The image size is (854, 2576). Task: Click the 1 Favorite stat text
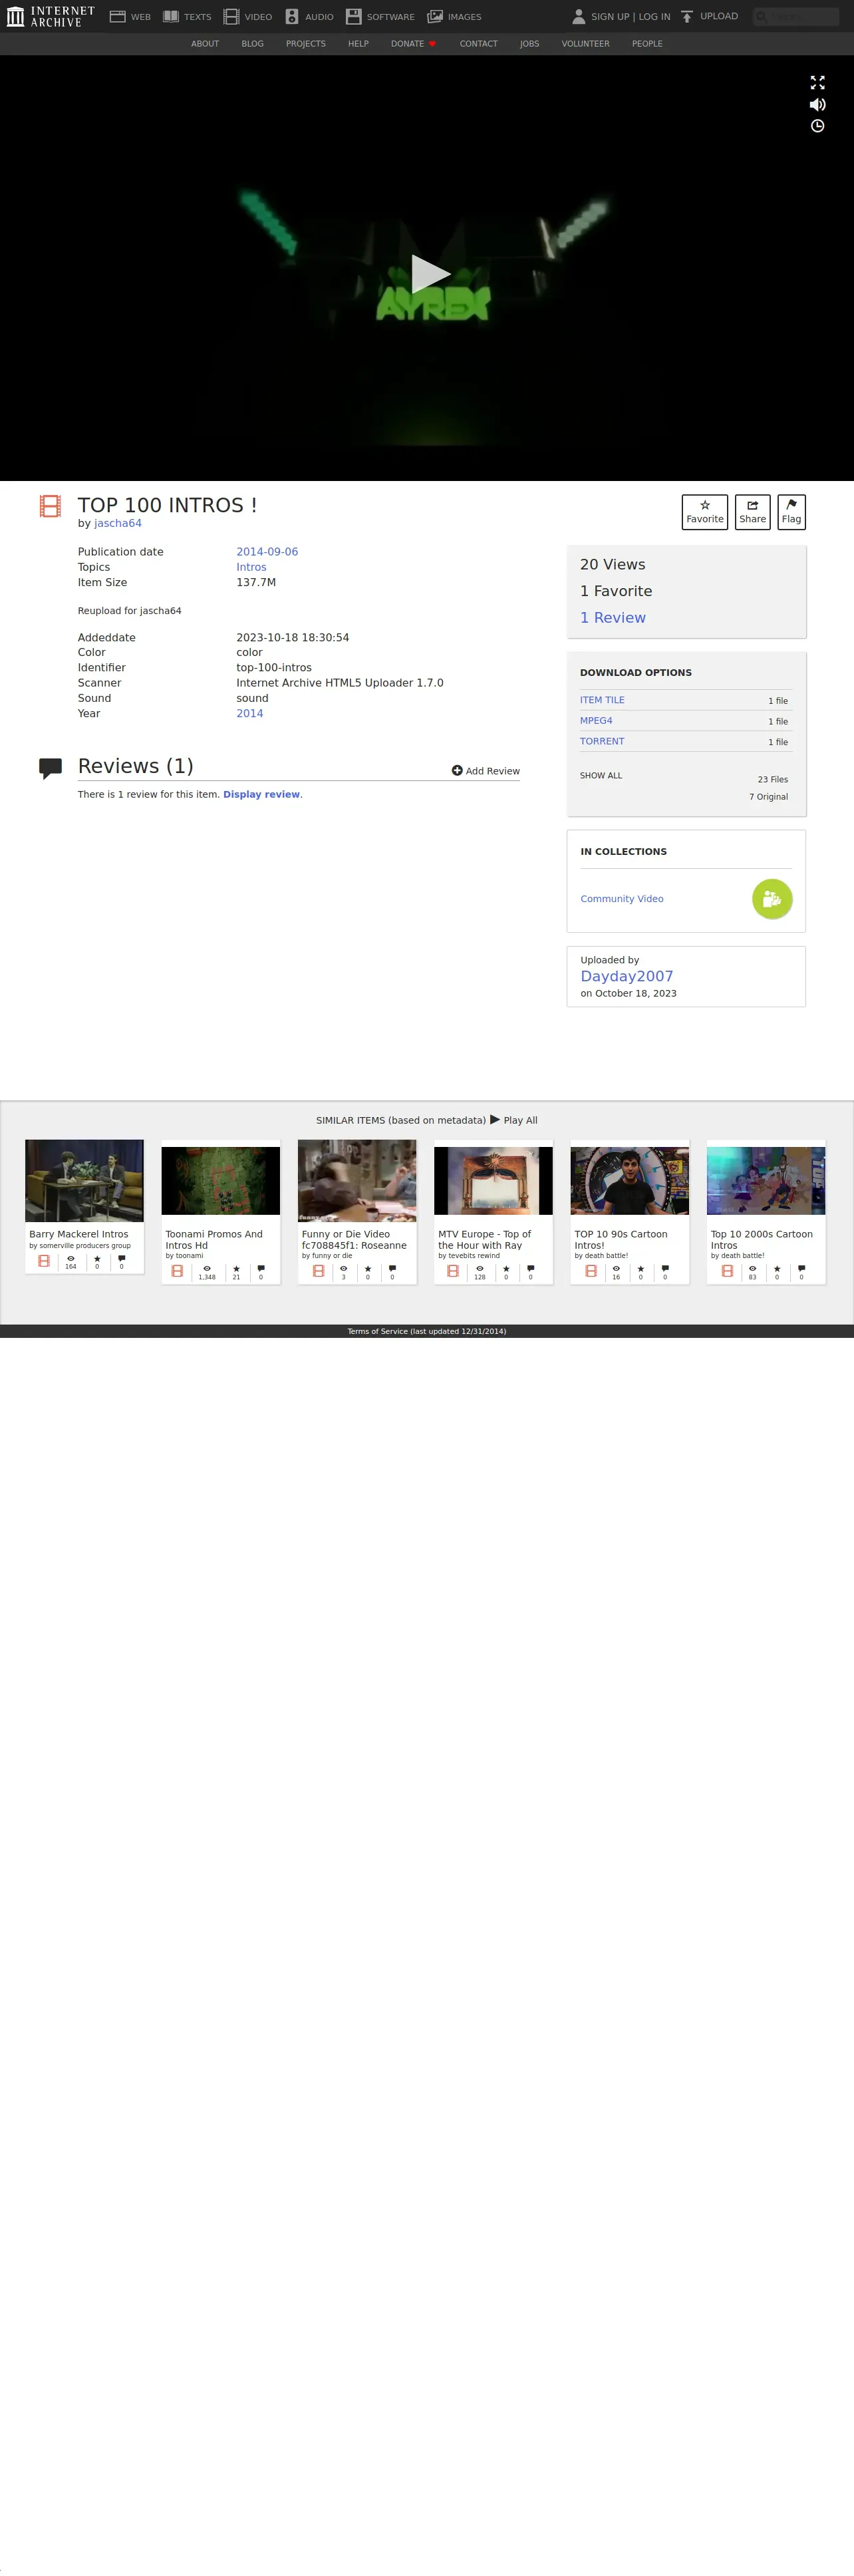(616, 591)
